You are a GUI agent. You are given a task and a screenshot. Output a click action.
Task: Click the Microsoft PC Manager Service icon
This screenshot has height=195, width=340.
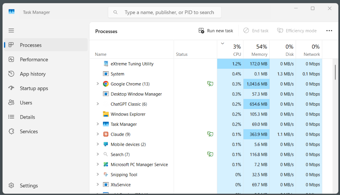pyautogui.click(x=106, y=164)
